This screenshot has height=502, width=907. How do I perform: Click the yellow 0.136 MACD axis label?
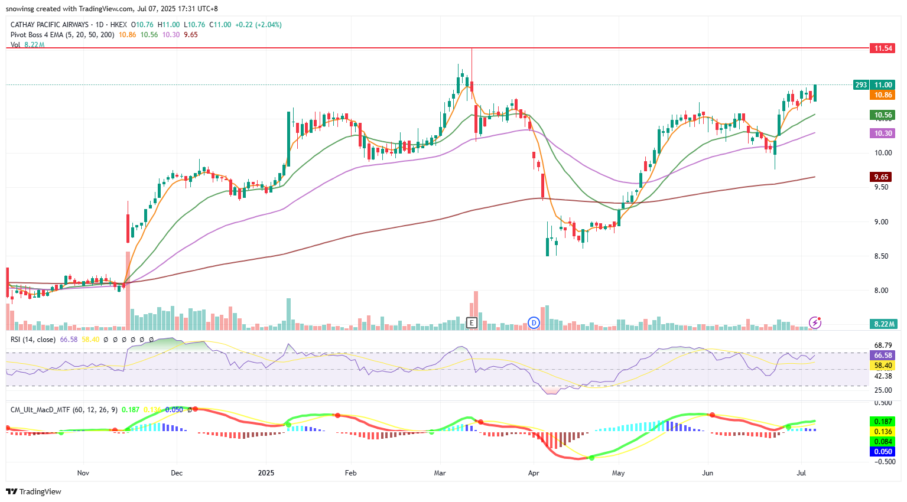[x=883, y=432]
